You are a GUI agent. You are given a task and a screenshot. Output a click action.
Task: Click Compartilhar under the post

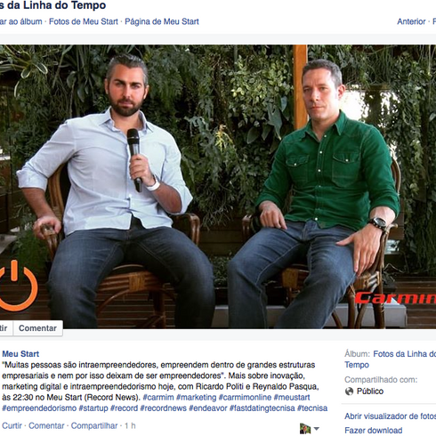pyautogui.click(x=94, y=425)
